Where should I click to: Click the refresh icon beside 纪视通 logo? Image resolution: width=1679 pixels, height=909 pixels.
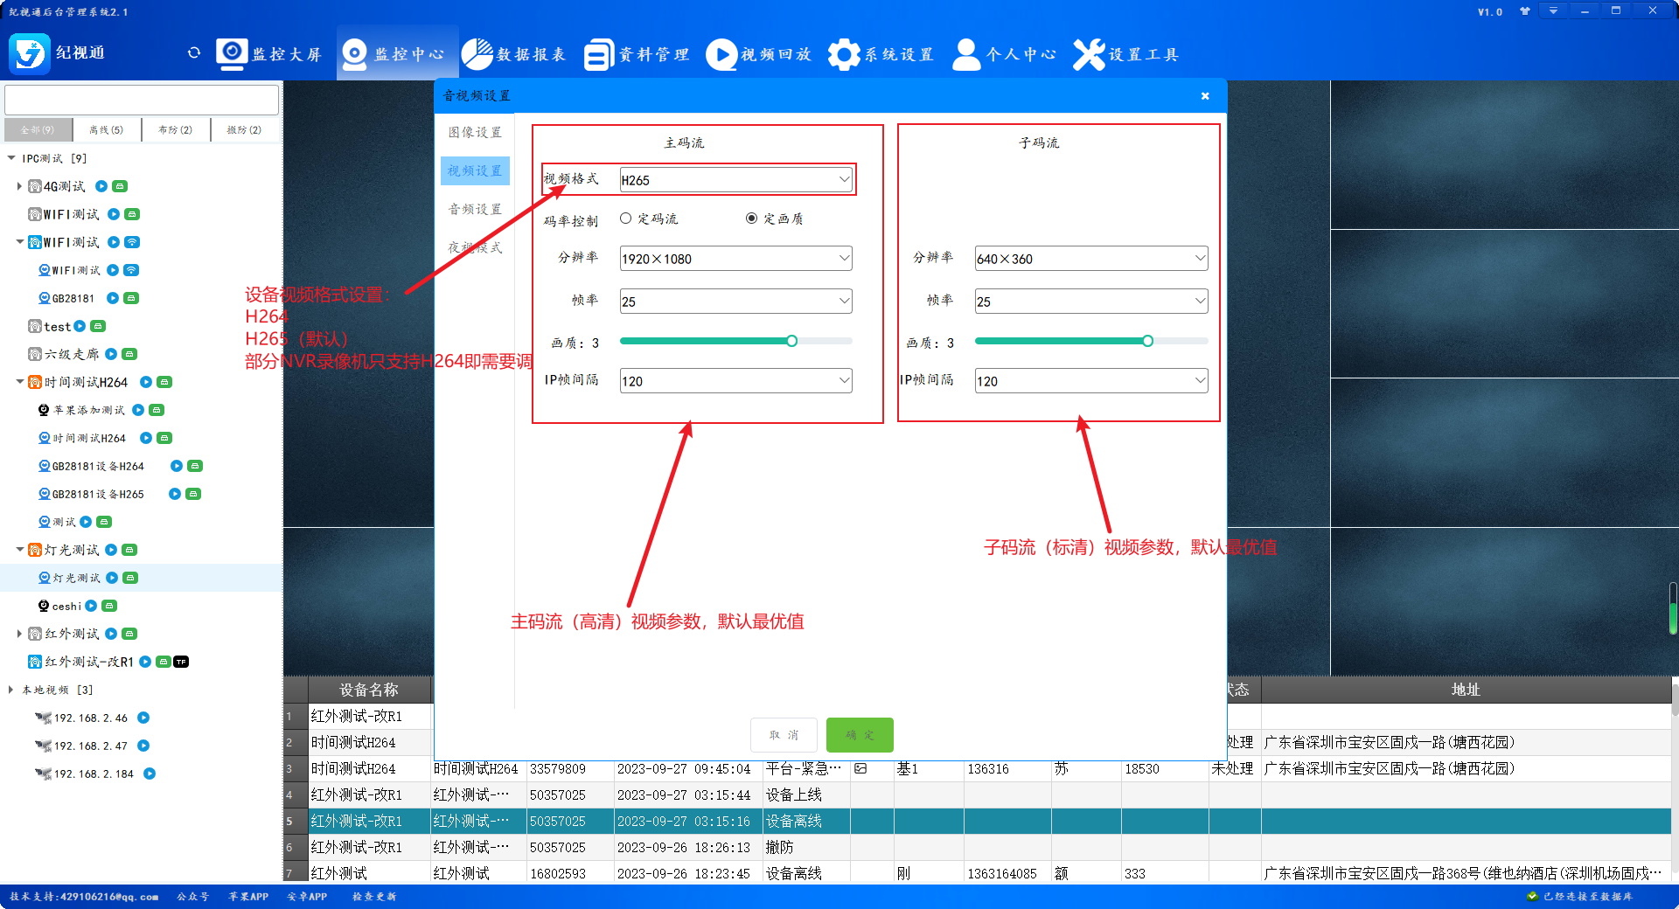click(x=194, y=53)
